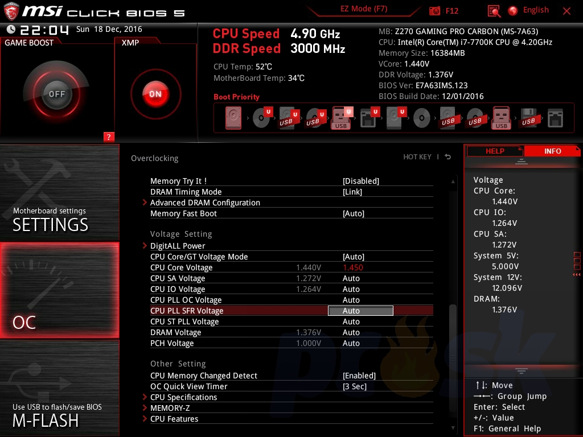Viewport: 583px width, 437px height.
Task: Select the highlighted USB key icon without UEFI badge
Action: coord(501,118)
